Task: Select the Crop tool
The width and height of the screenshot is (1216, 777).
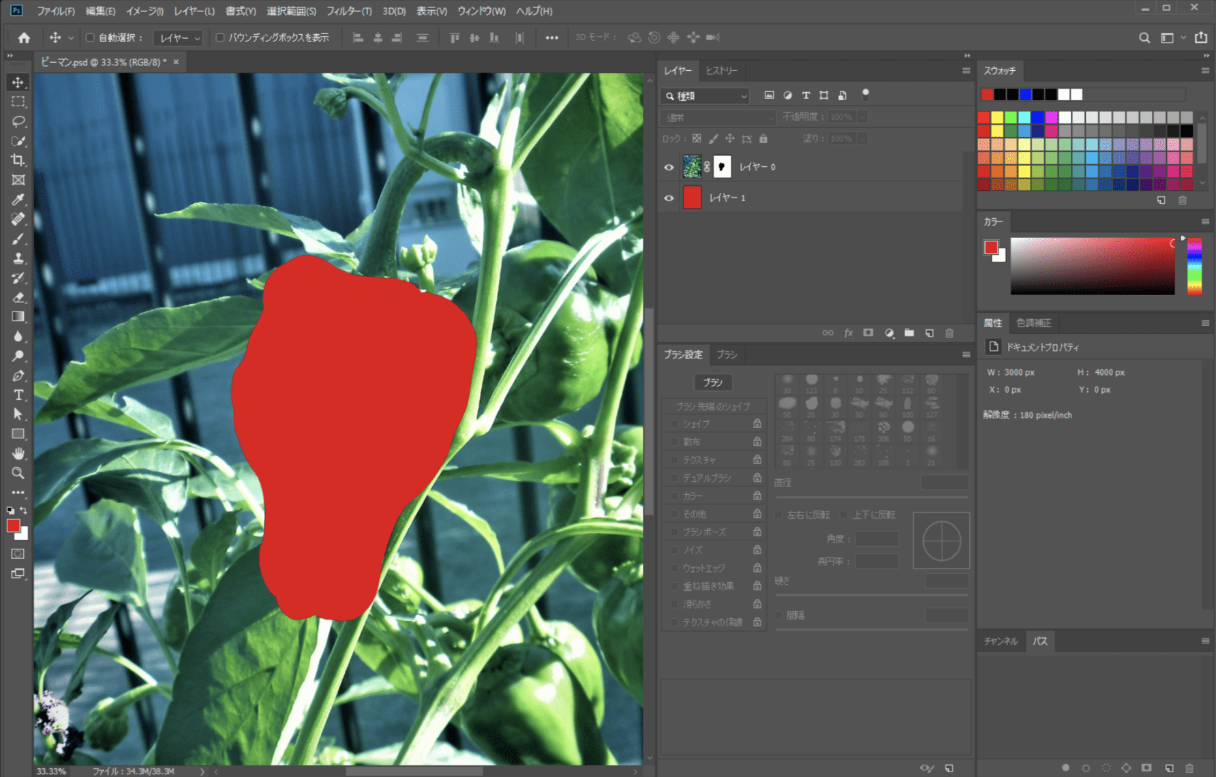Action: tap(18, 160)
